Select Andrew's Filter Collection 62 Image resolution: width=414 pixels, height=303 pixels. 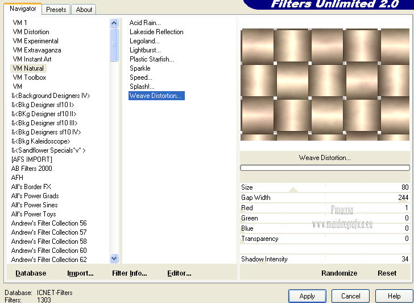pos(49,260)
